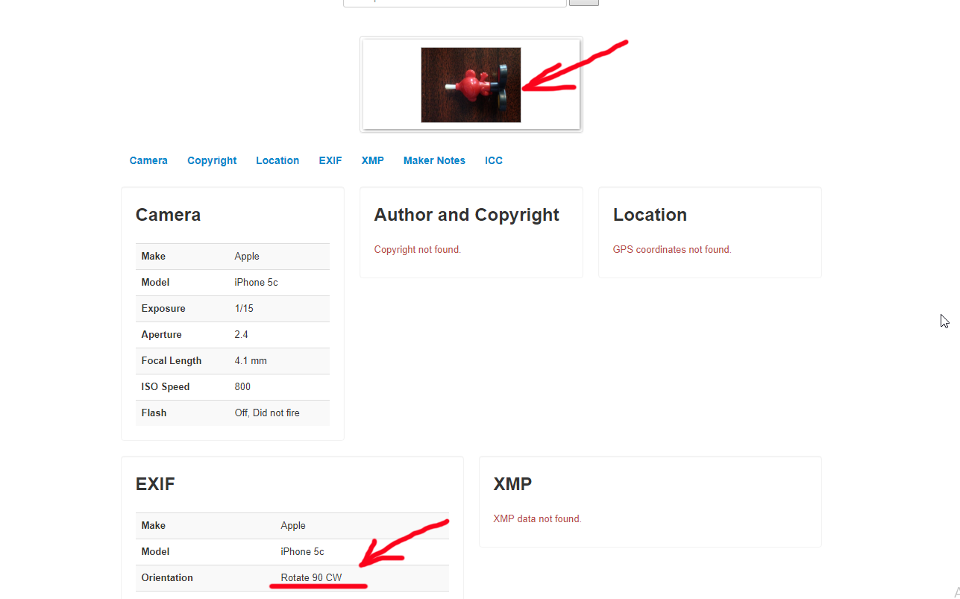This screenshot has width=960, height=599.
Task: Click the Flash value 'Off, Did not fire'
Action: tap(267, 413)
